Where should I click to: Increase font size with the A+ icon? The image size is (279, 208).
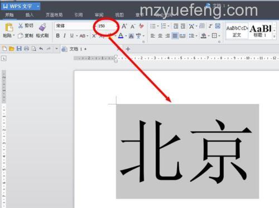point(124,26)
